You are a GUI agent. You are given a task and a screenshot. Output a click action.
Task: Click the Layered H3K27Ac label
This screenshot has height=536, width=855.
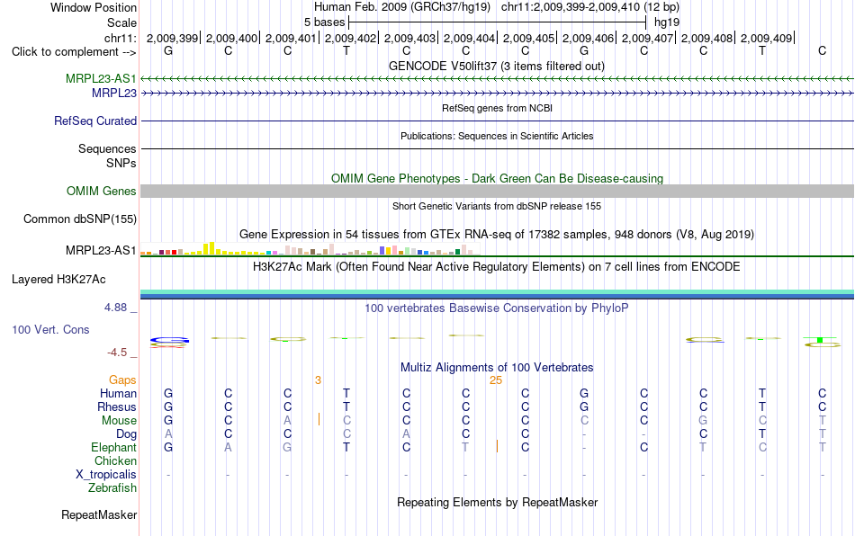coord(58,280)
